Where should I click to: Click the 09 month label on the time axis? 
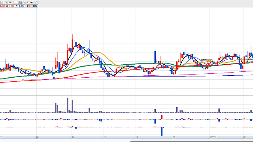[x=73, y=137]
